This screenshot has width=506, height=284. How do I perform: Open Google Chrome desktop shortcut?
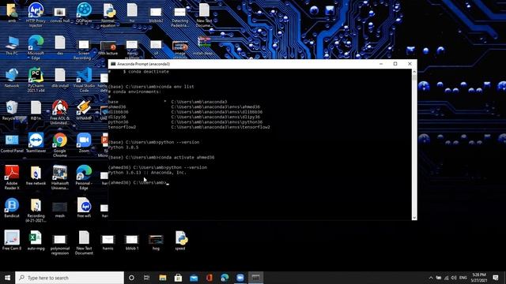click(60, 145)
